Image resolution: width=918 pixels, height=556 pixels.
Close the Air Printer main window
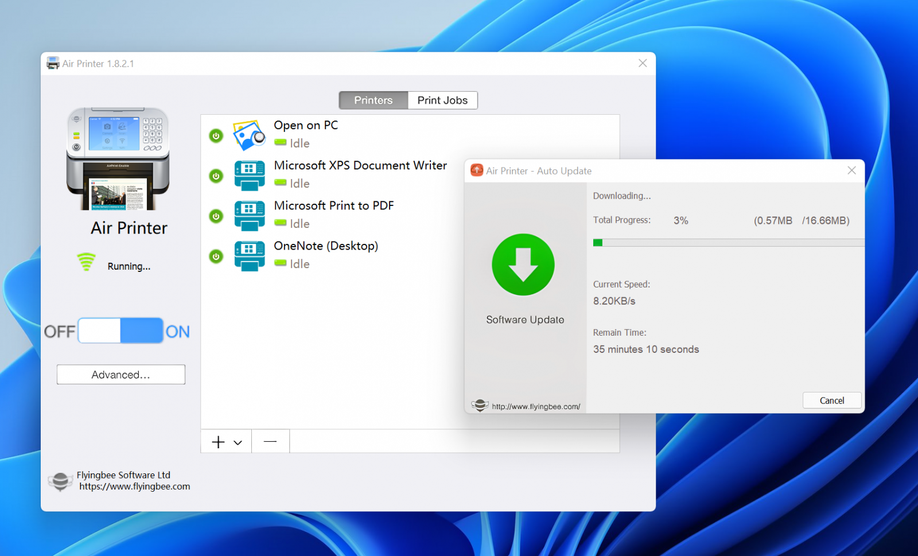(x=643, y=63)
